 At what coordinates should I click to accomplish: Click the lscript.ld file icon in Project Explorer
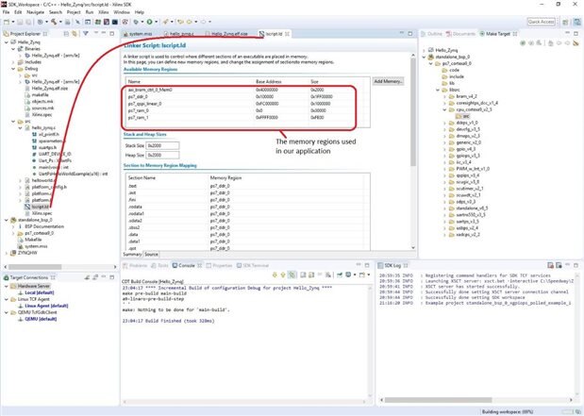pos(27,205)
